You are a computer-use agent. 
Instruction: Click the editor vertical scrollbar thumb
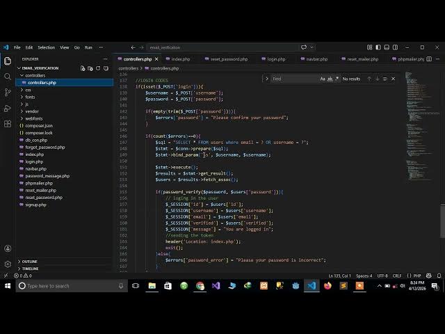click(x=442, y=221)
